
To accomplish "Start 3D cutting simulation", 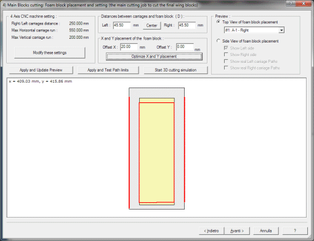I will pyautogui.click(x=175, y=70).
